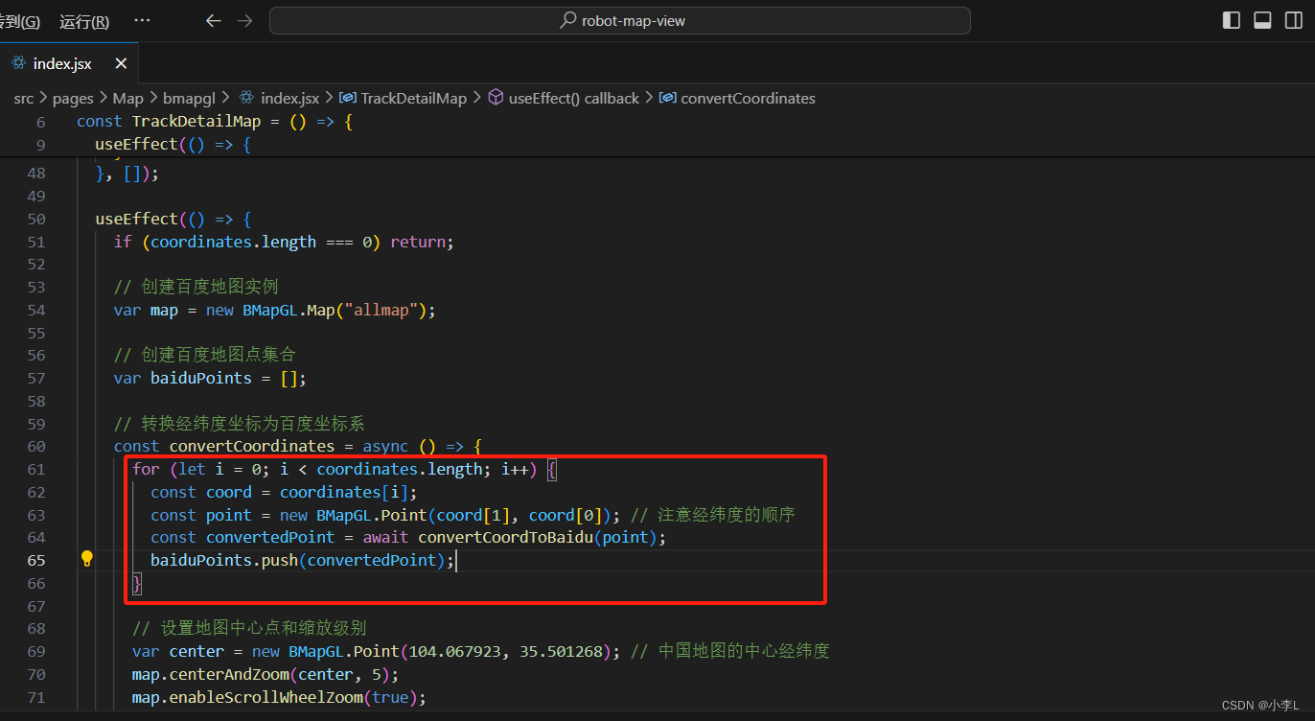Toggle the secondary sidebar visibility

click(1293, 19)
